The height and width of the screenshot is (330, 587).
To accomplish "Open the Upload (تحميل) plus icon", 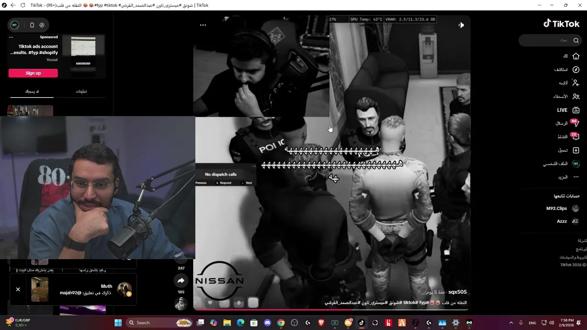I will pyautogui.click(x=576, y=150).
